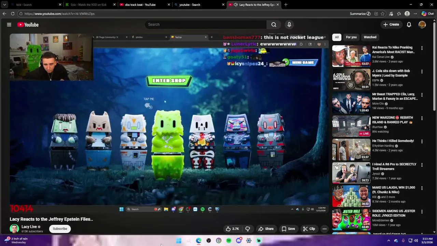Dislike the Lacy video
Image resolution: width=437 pixels, height=246 pixels.
(x=248, y=229)
